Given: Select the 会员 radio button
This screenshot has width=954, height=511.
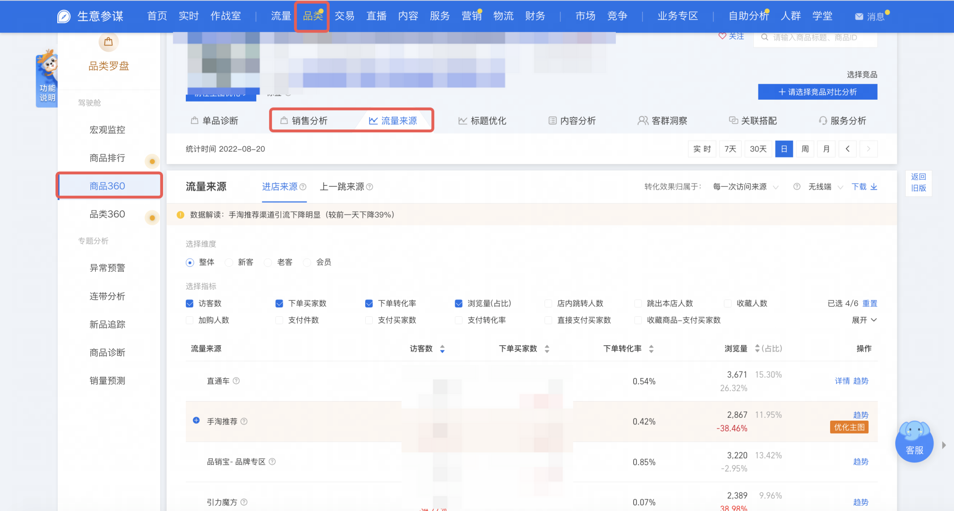Looking at the screenshot, I should pyautogui.click(x=307, y=263).
